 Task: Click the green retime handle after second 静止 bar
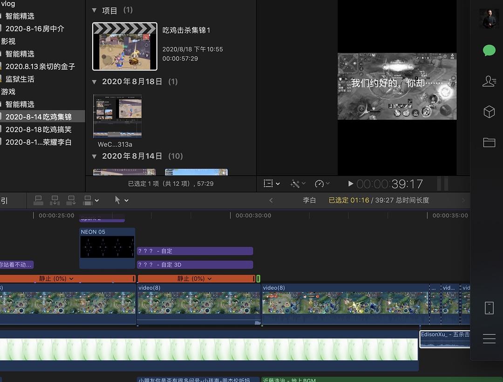[258, 279]
